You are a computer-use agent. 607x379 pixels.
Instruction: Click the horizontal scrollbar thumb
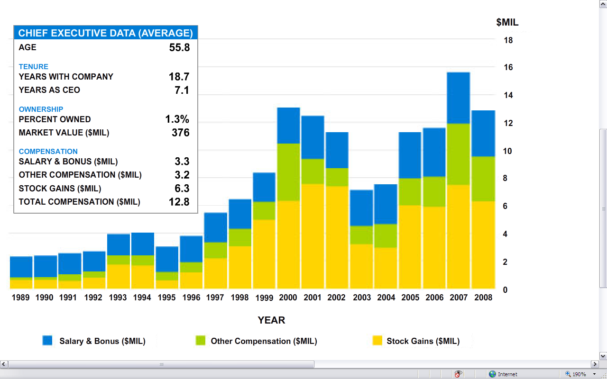pos(161,364)
